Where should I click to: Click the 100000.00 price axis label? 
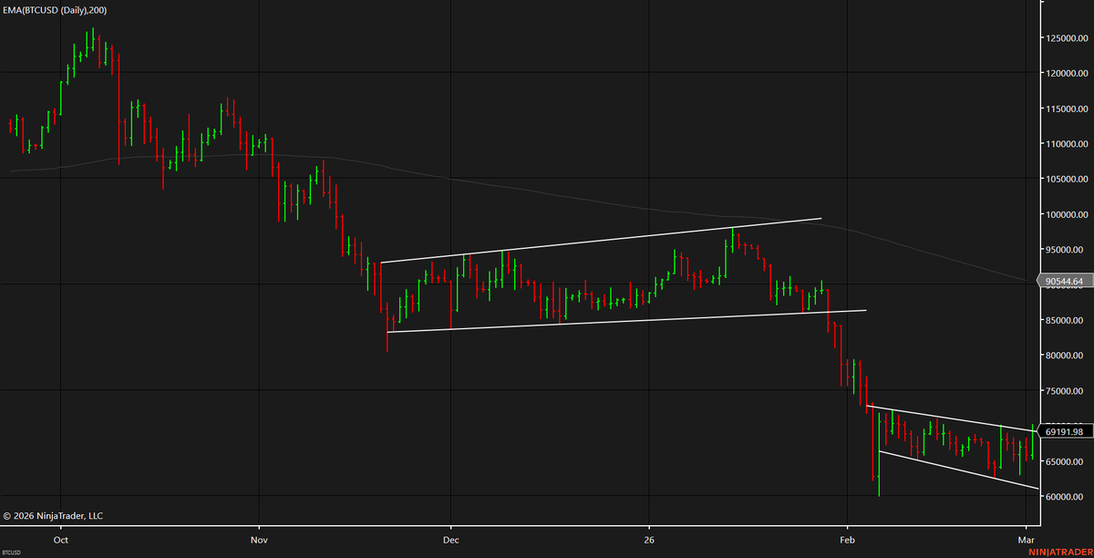pyautogui.click(x=1066, y=214)
